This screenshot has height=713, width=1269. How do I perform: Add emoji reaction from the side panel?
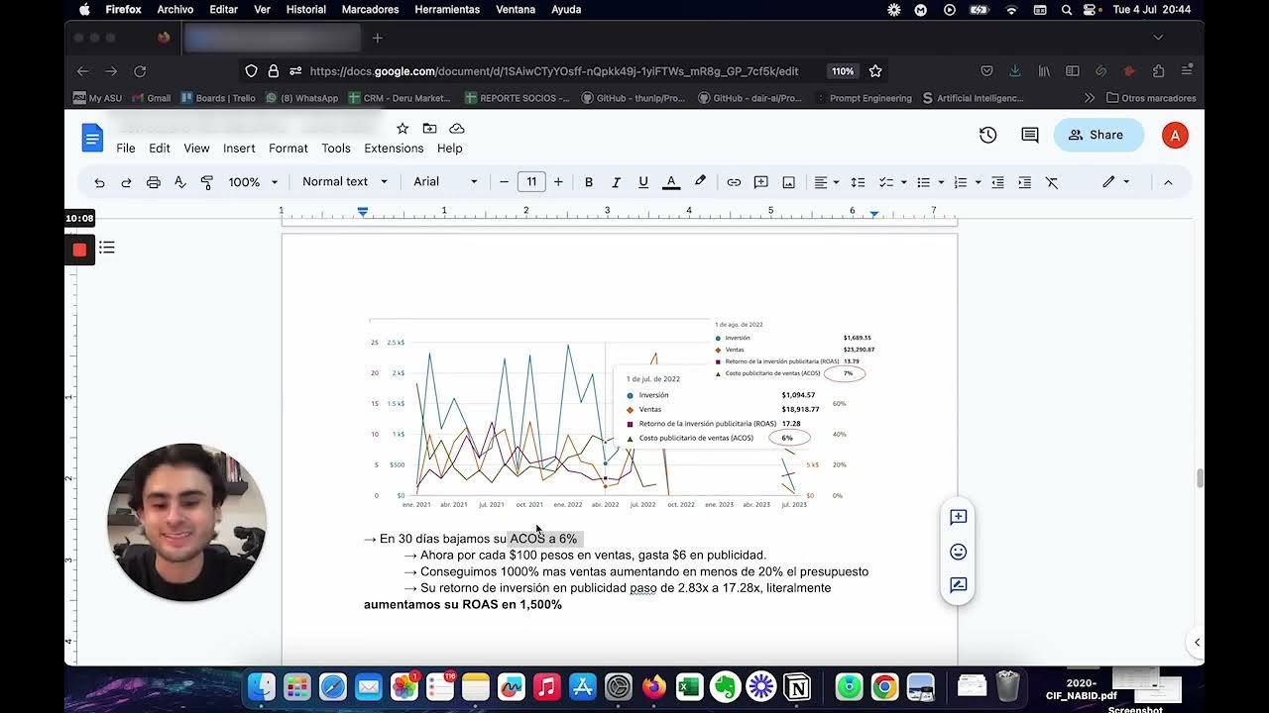coord(958,552)
